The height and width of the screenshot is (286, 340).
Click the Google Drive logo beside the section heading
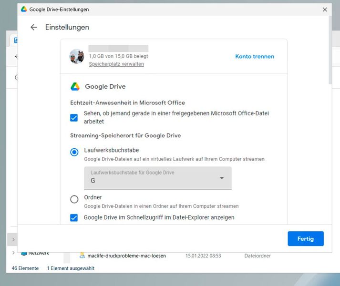(x=75, y=87)
